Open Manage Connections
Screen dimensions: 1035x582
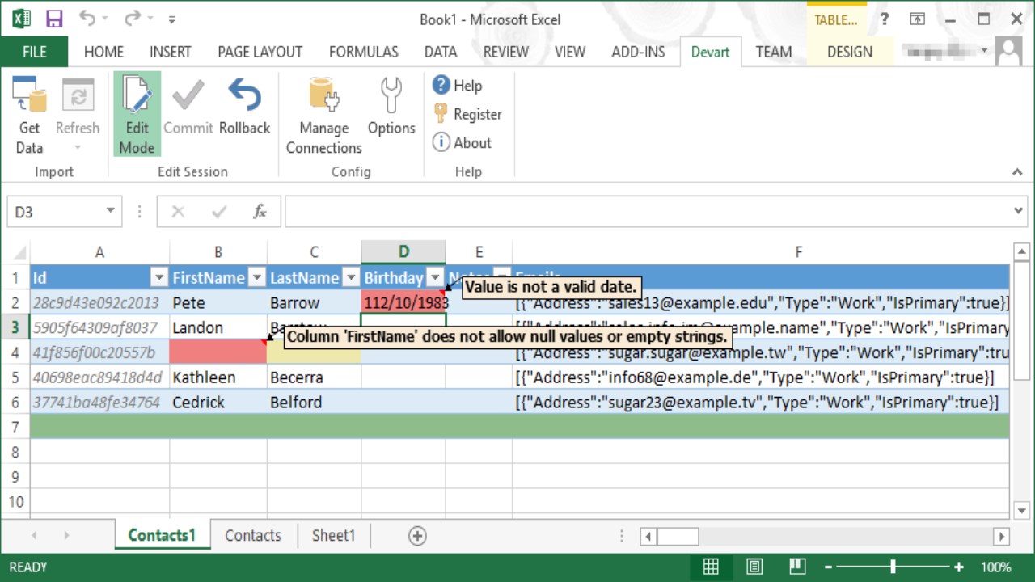tap(323, 116)
